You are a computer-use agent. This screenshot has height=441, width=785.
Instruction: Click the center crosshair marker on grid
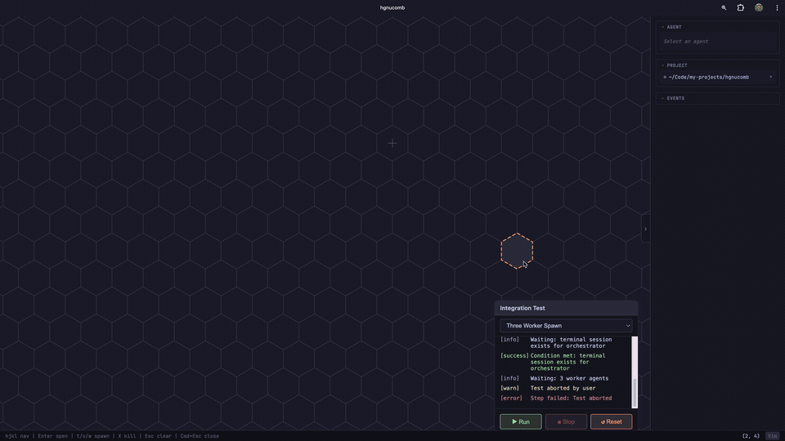pyautogui.click(x=392, y=144)
